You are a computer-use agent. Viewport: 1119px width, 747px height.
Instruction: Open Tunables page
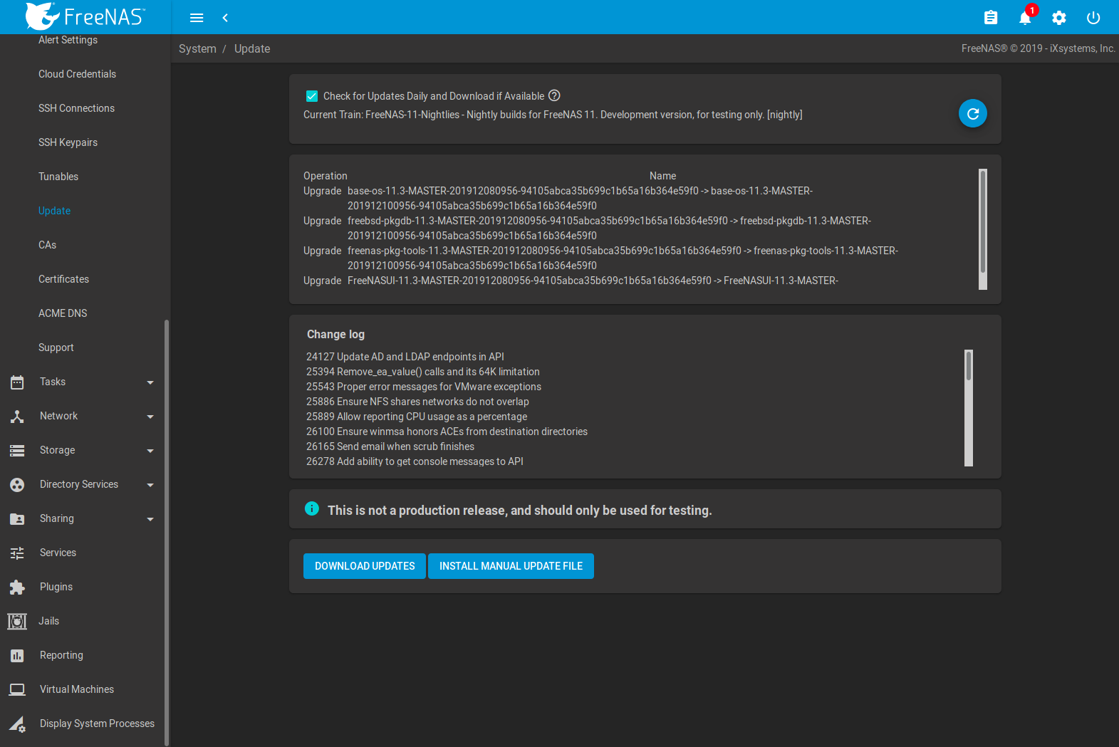(x=58, y=177)
